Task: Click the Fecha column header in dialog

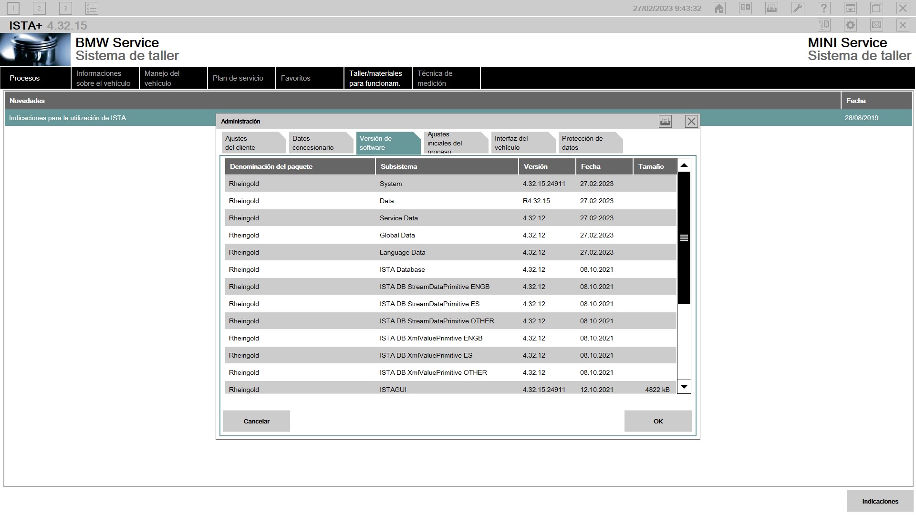Action: click(x=604, y=166)
